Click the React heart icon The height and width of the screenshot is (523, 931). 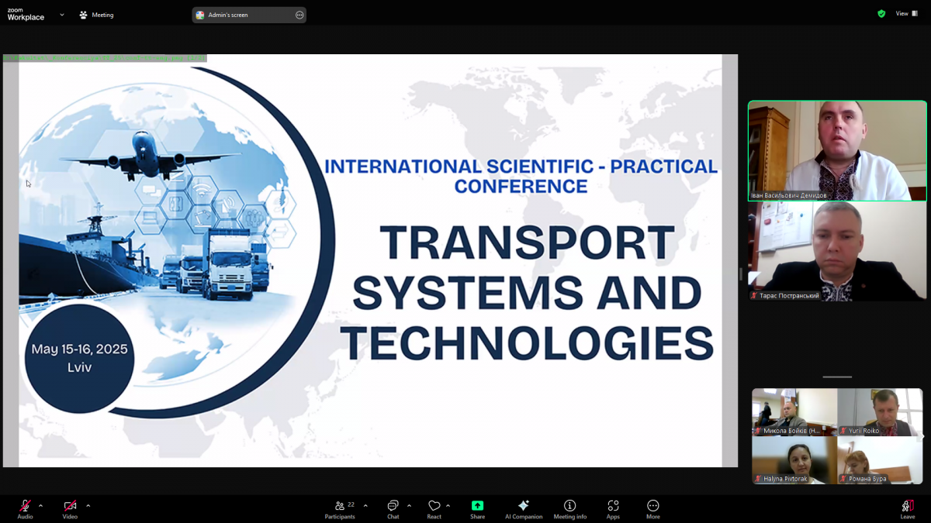(x=434, y=508)
